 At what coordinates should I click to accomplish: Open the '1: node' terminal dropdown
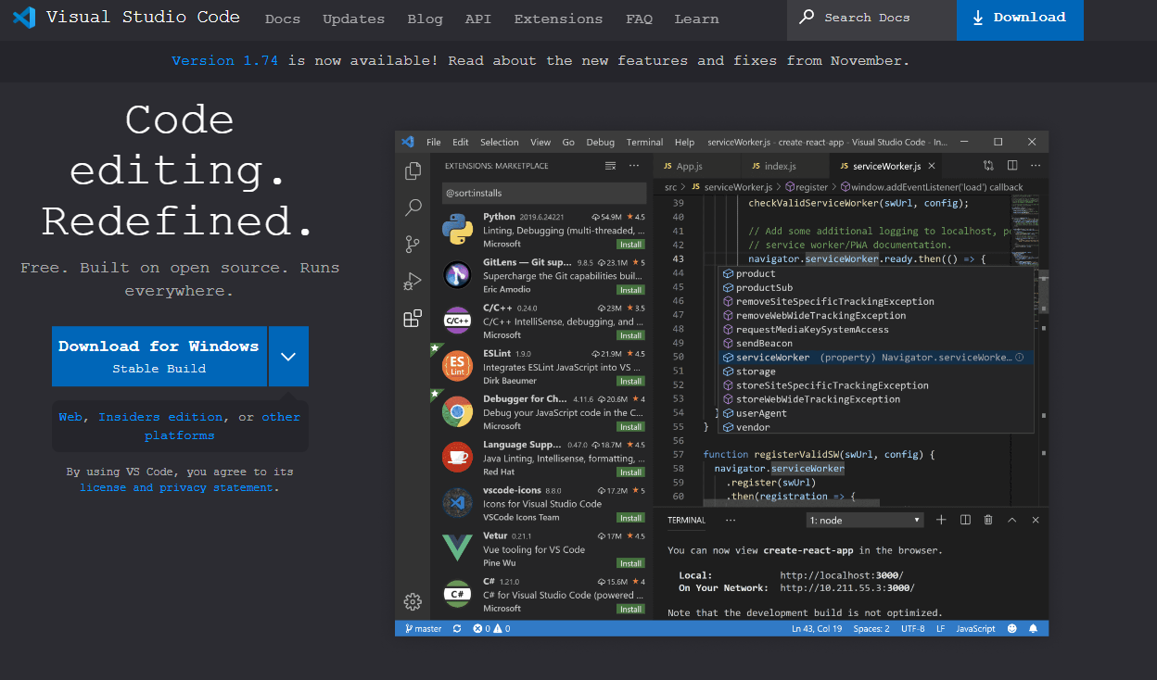tap(865, 521)
